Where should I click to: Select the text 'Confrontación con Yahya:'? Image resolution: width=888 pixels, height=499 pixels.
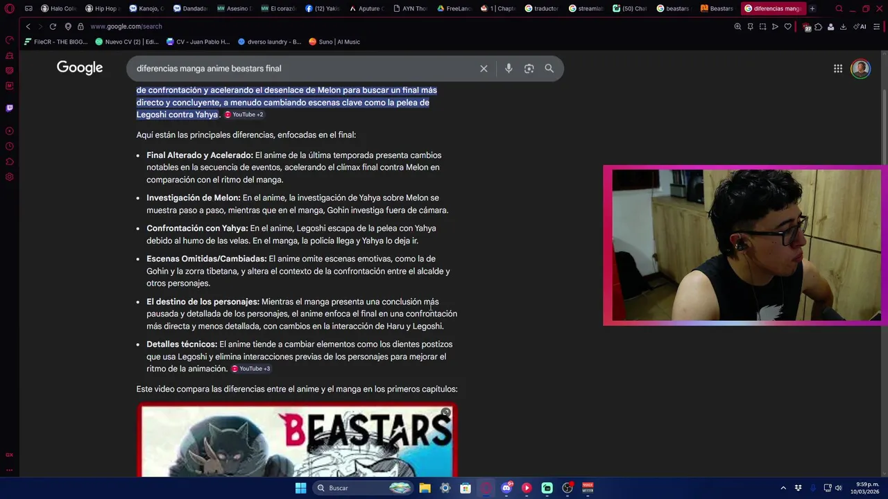pos(197,228)
